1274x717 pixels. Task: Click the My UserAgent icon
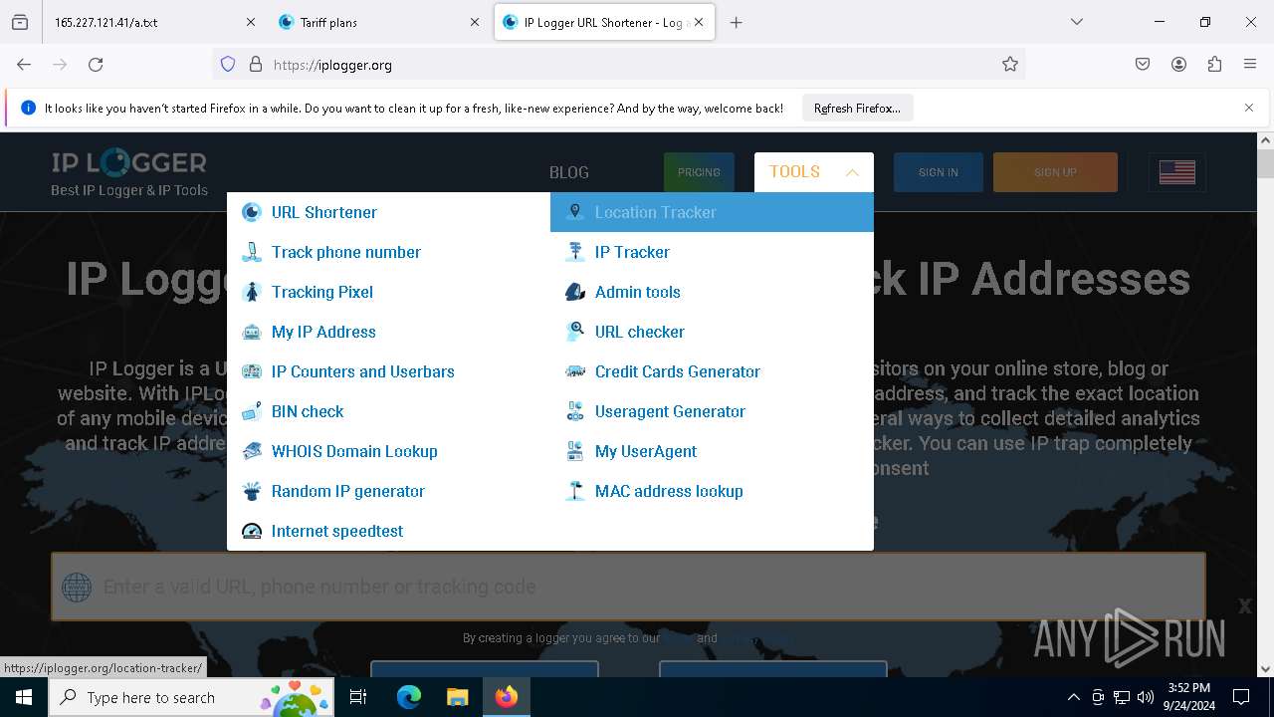point(575,451)
